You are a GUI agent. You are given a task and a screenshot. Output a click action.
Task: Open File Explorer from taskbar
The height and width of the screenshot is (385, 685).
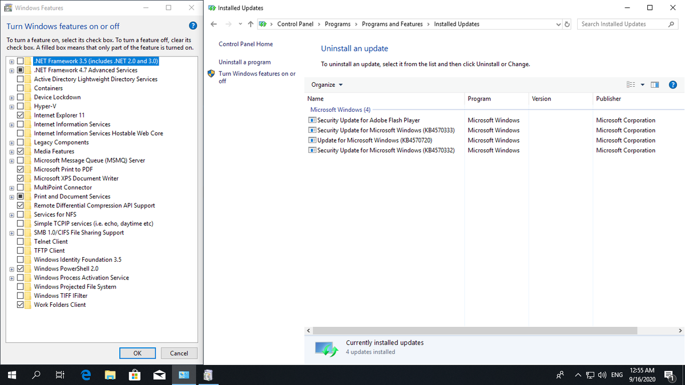(x=111, y=375)
